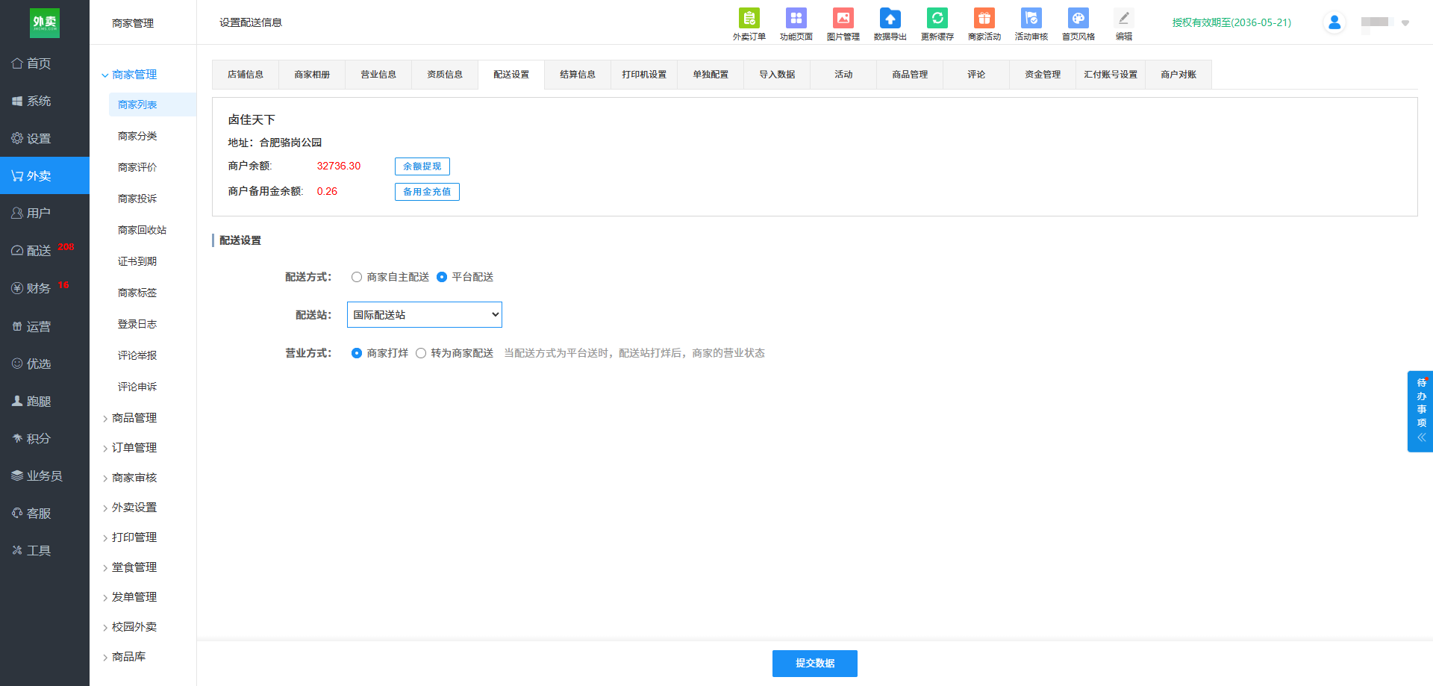Open 财务 in the sidebar
Viewport: 1433px width, 686px height.
[45, 288]
